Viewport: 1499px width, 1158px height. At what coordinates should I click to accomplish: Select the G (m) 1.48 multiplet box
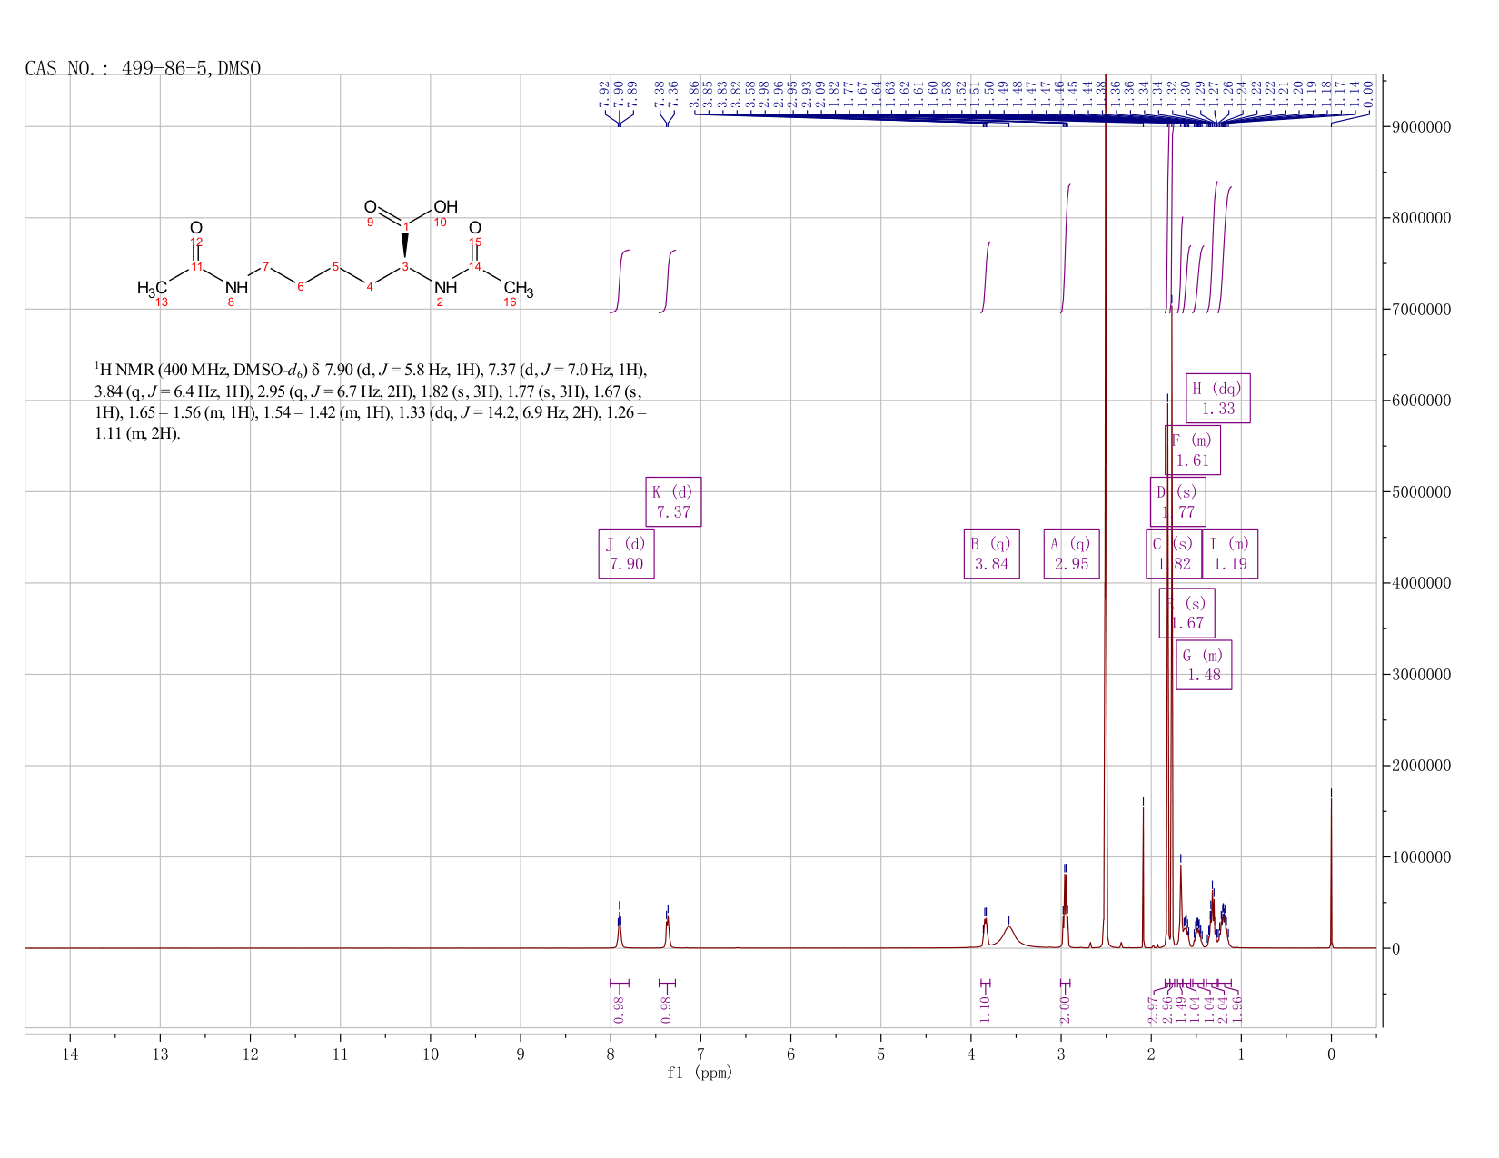click(x=1204, y=666)
